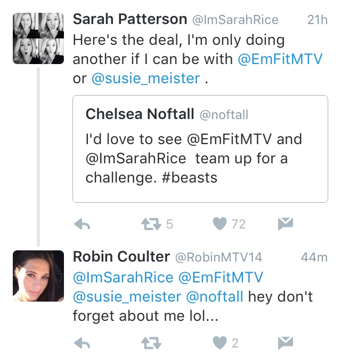Open @ImSarahRice mention in Robin's reply
Viewport: 341px width, 355px height.
[123, 278]
